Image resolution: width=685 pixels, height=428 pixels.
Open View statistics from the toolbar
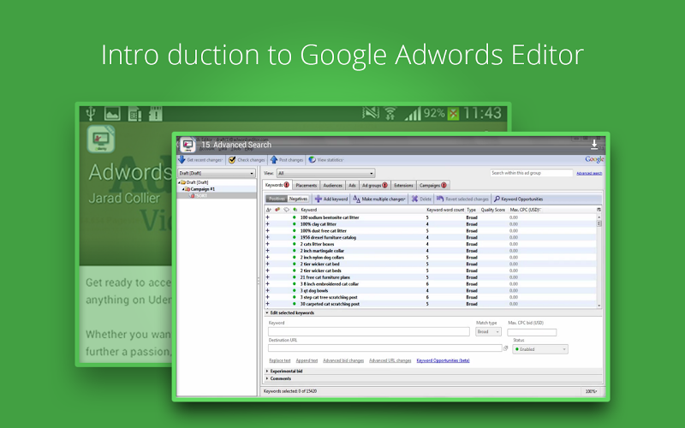tap(312, 160)
